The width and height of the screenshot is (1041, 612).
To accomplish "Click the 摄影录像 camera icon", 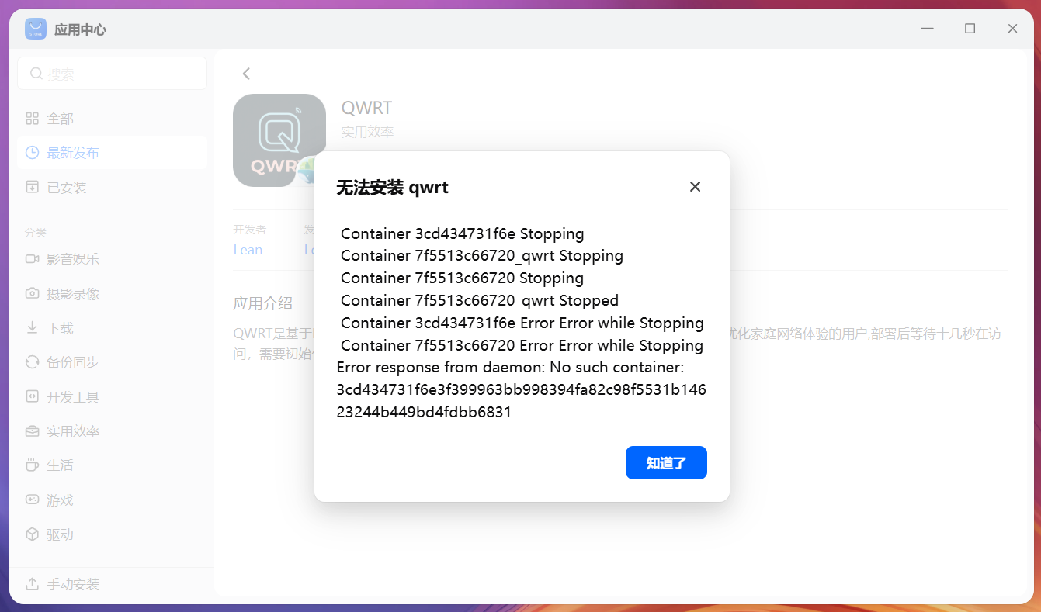I will click(32, 293).
